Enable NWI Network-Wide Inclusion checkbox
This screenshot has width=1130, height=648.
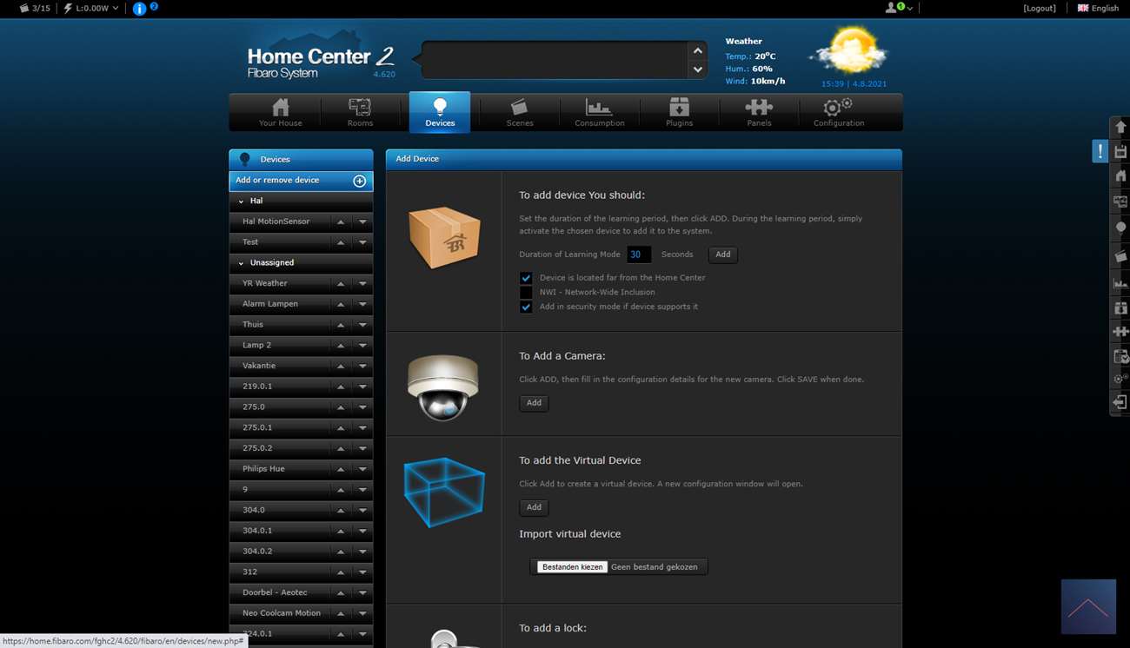click(526, 293)
